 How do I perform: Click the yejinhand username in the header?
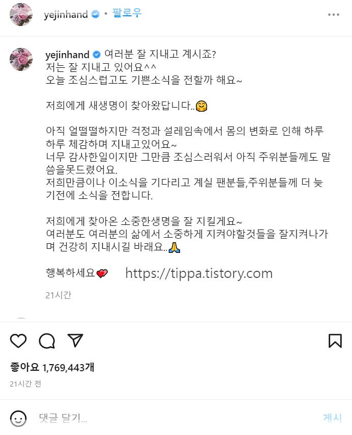66,14
